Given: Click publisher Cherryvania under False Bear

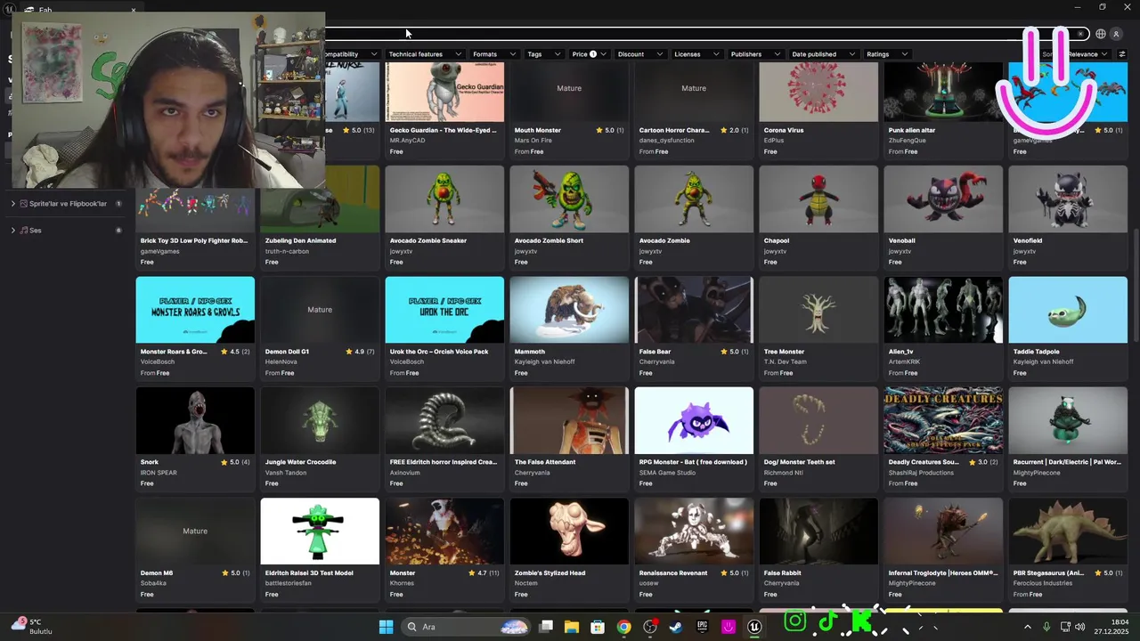Looking at the screenshot, I should pos(657,361).
